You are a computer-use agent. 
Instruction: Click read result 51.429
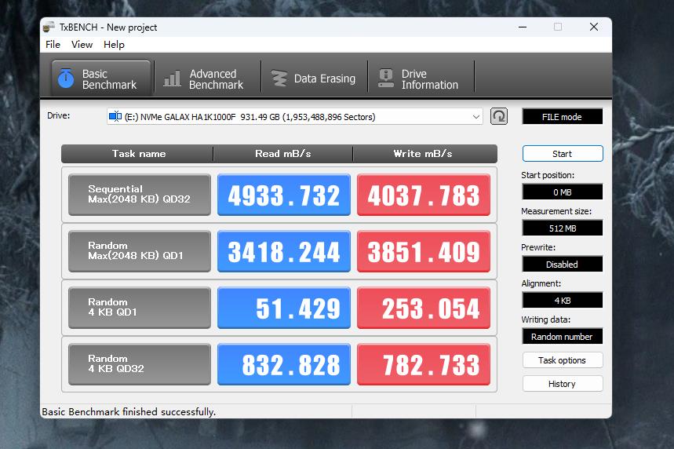[x=284, y=308]
